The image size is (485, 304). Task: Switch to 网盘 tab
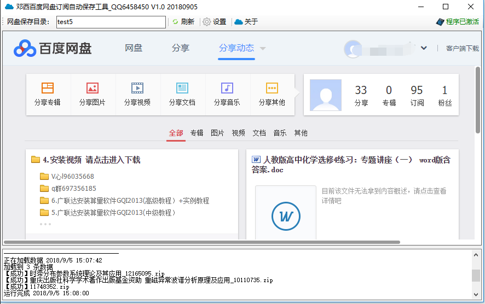pos(134,48)
